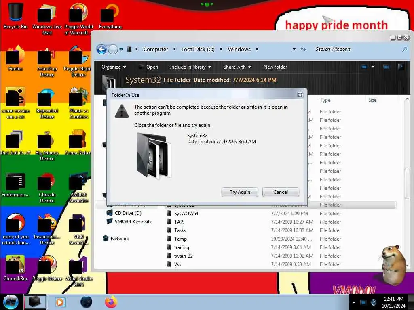
Task: Select the tracing folder row
Action: [x=281, y=247]
